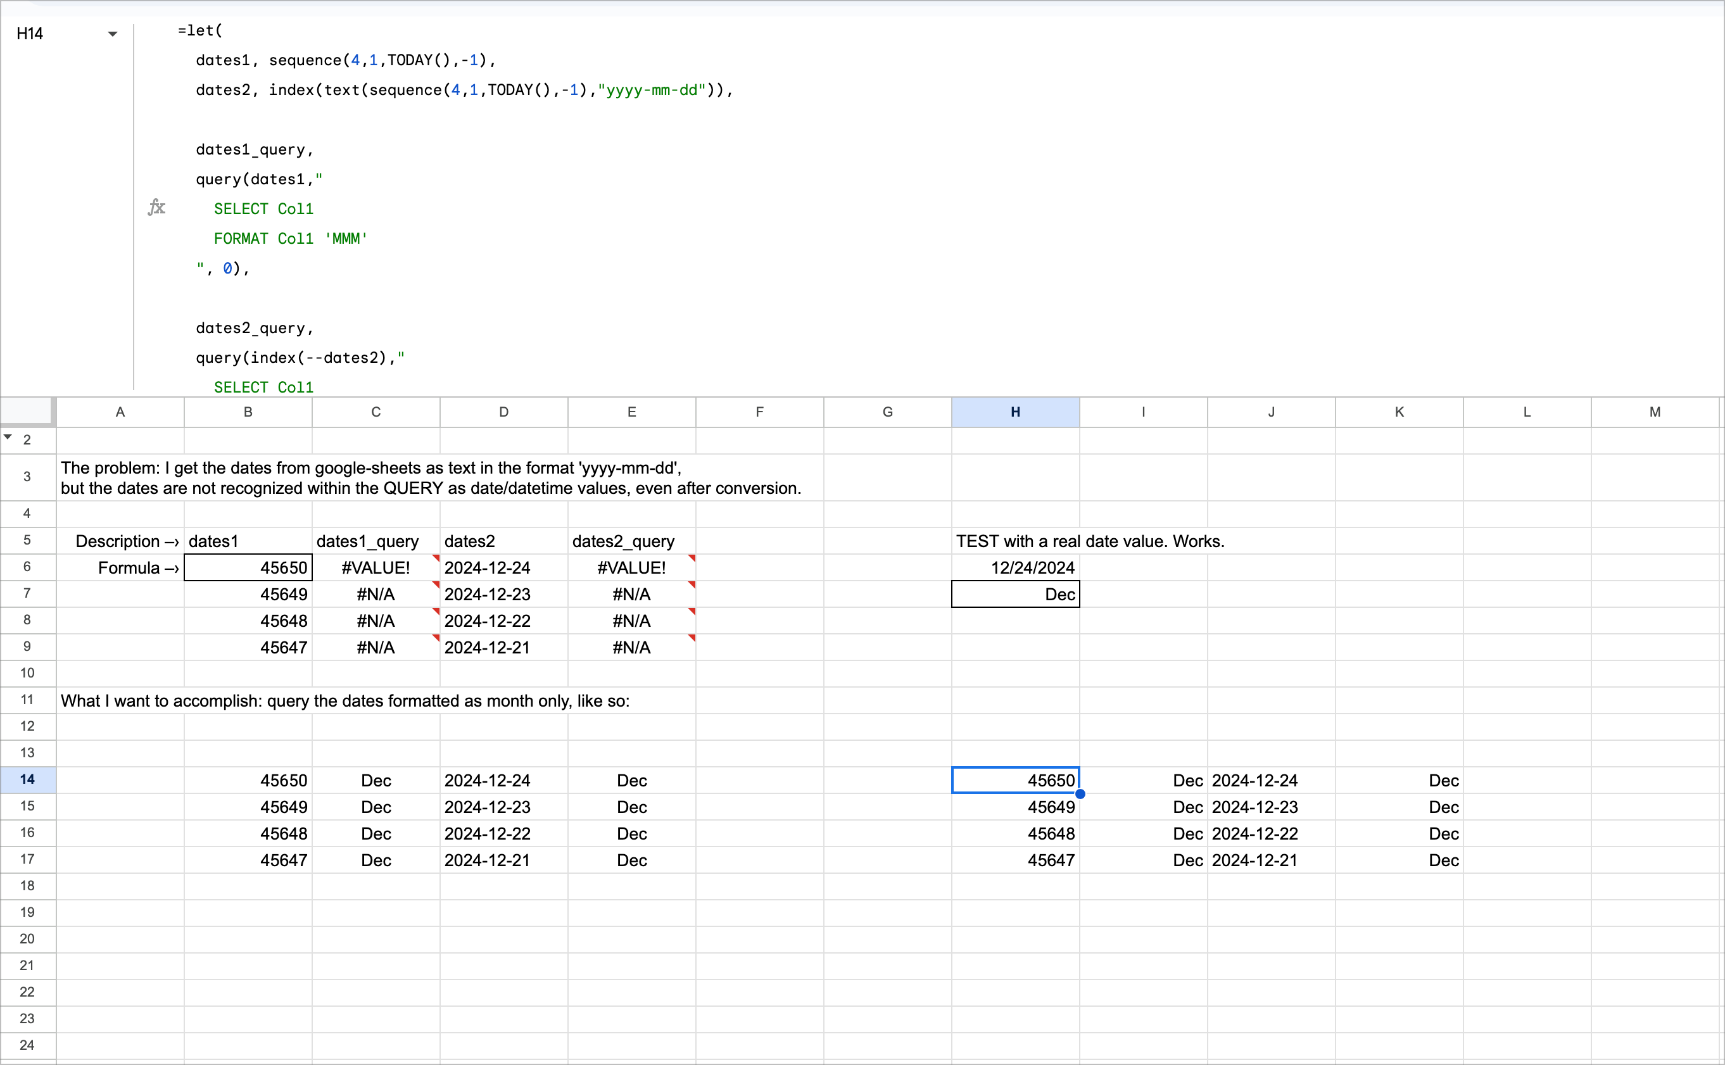Select cell containing 12/24/2024
The image size is (1725, 1065).
tap(1015, 568)
